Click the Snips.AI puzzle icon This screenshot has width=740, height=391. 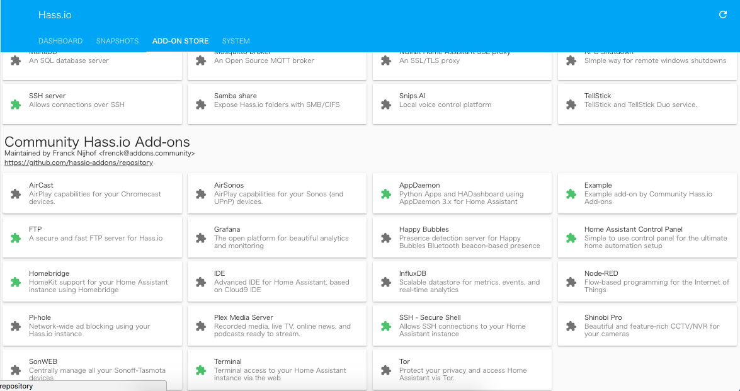click(386, 105)
